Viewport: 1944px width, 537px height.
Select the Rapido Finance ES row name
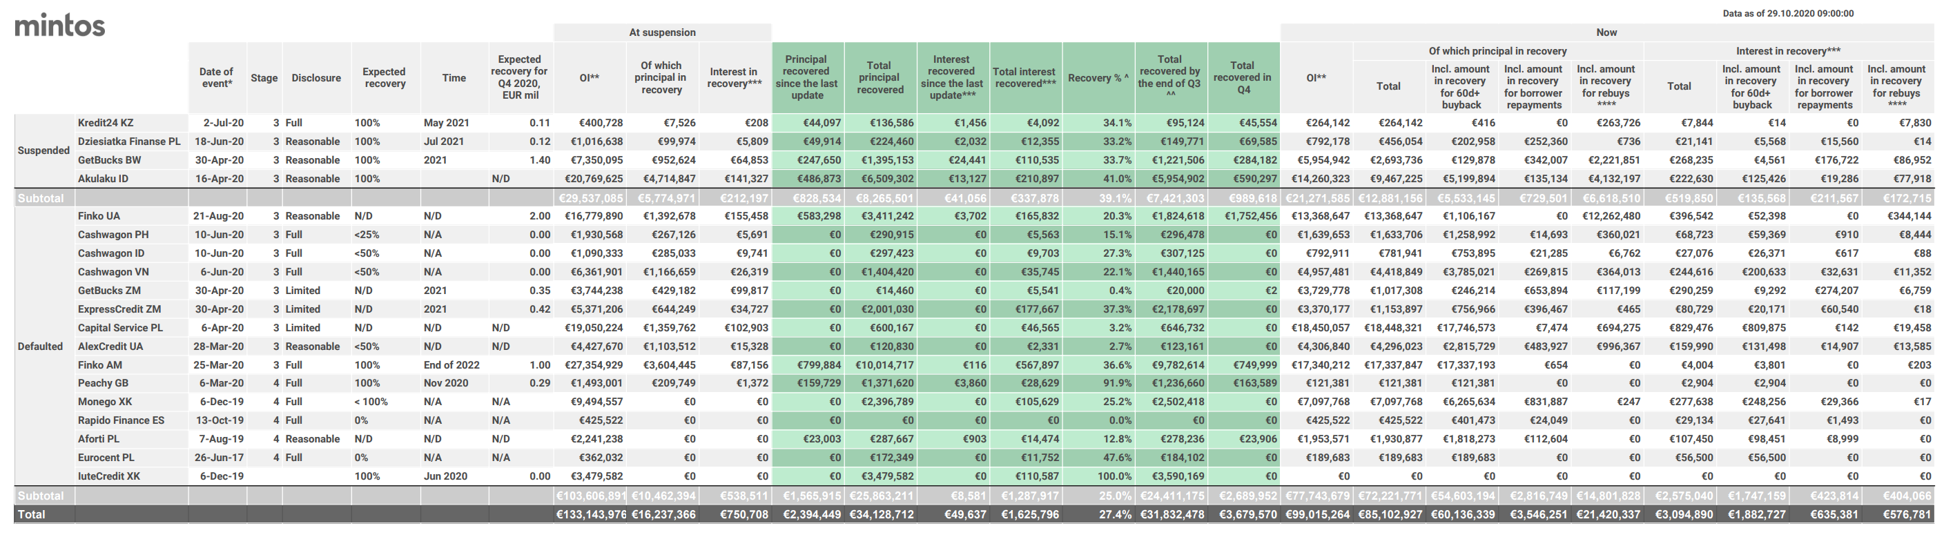pos(121,420)
